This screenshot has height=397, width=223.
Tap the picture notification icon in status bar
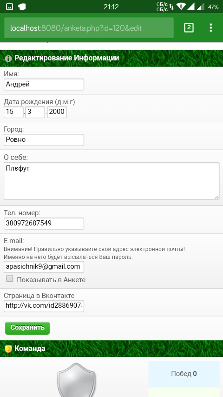coord(9,7)
